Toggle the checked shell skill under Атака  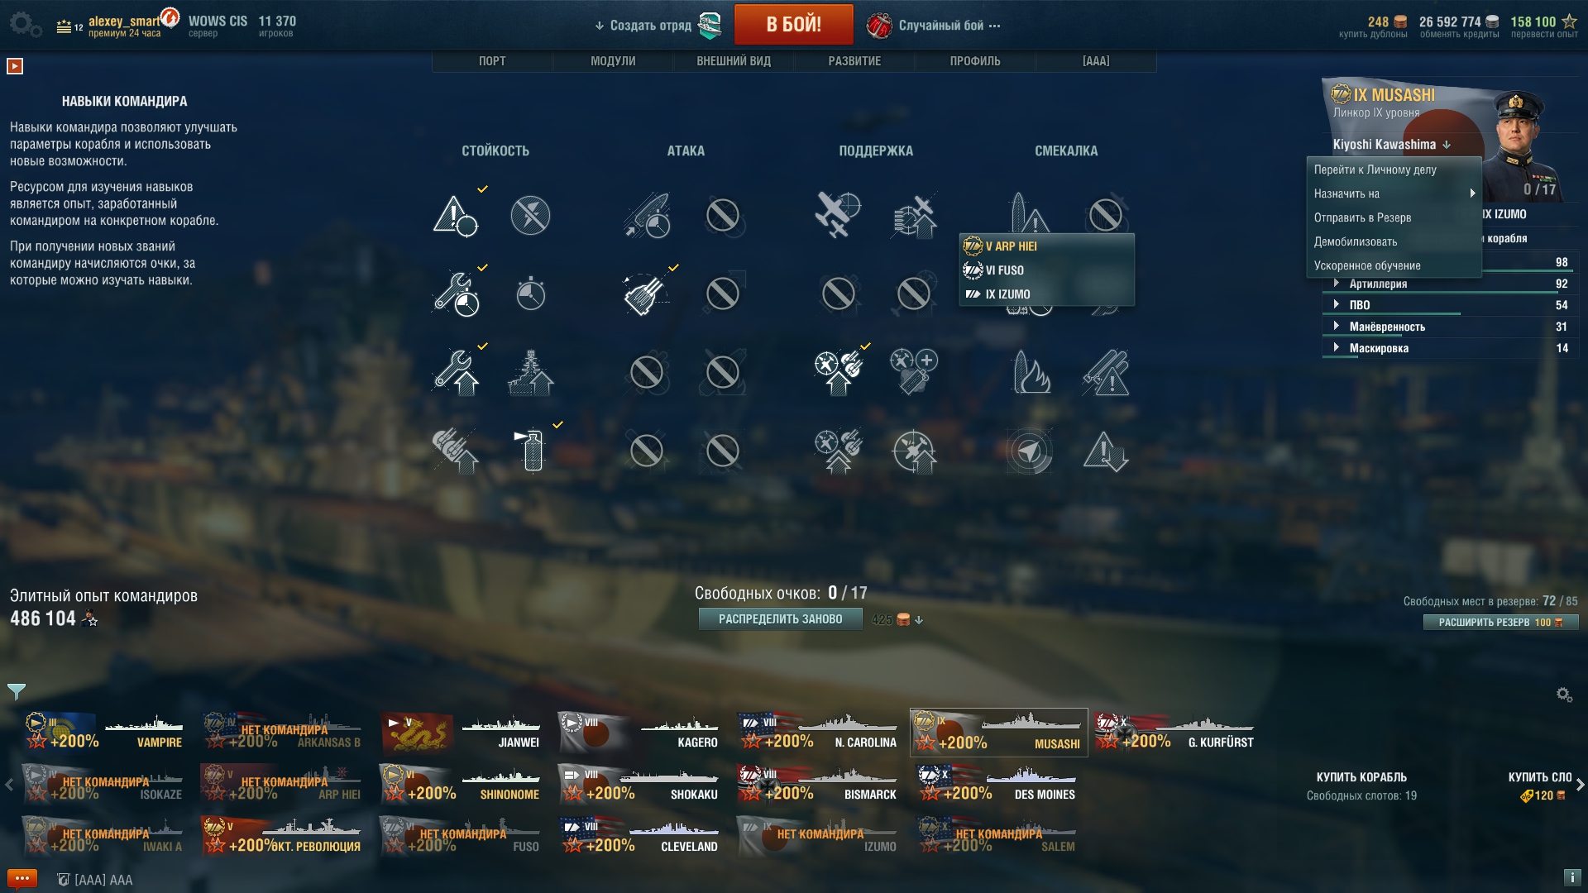pyautogui.click(x=647, y=294)
